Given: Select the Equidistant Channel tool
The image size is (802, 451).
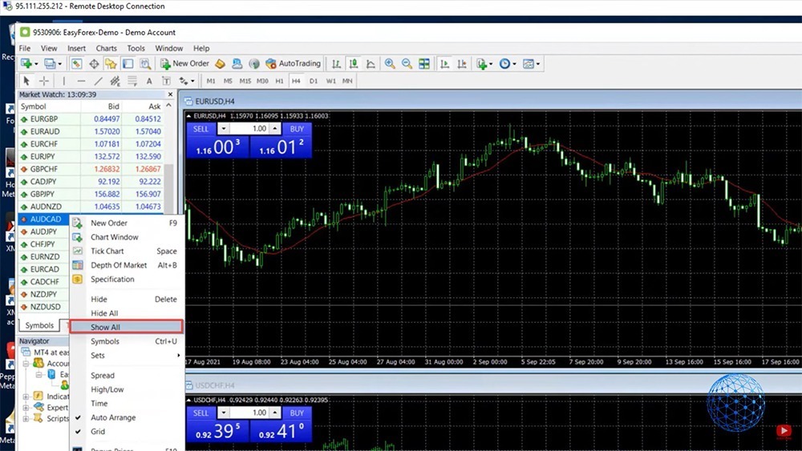Looking at the screenshot, I should click(x=115, y=81).
